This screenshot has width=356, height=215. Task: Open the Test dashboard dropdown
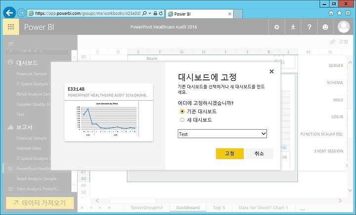click(222, 134)
